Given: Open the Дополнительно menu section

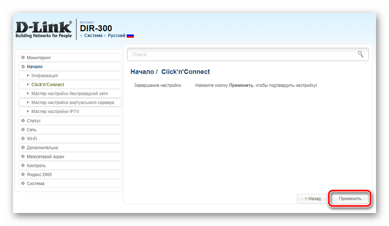Looking at the screenshot, I should coord(70,147).
